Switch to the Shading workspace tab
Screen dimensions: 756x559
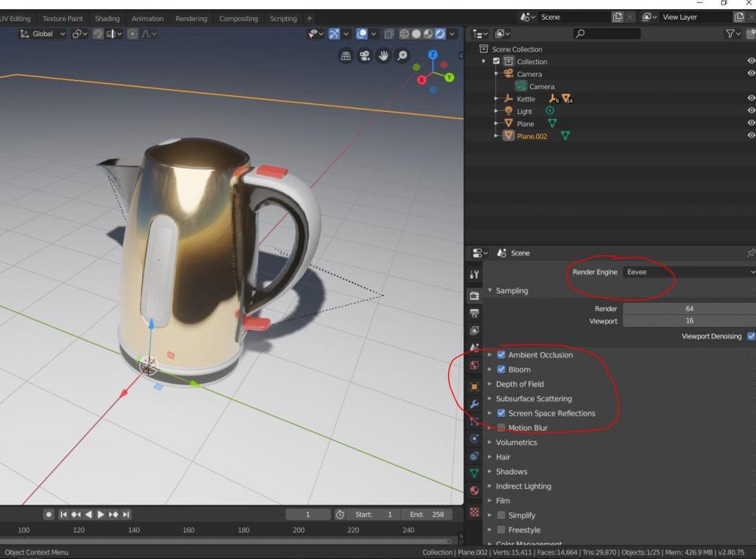coord(107,18)
